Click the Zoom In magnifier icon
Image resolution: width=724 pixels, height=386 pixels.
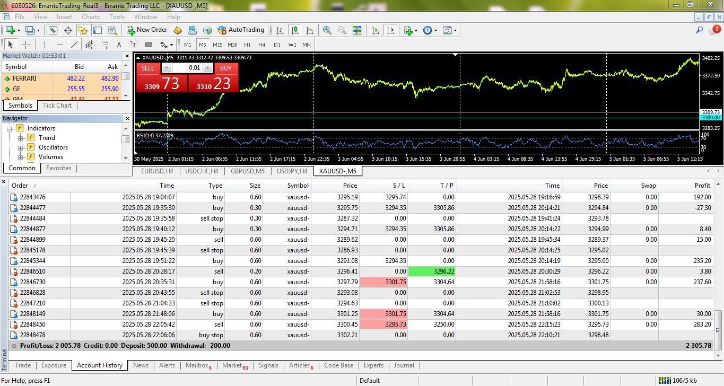point(327,30)
